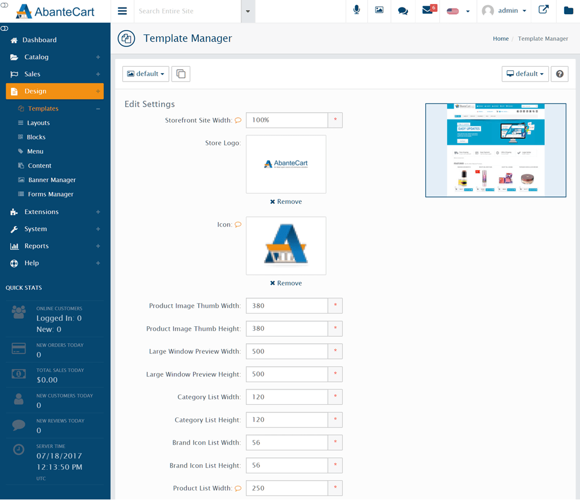Open the language flag dropdown

tap(458, 11)
